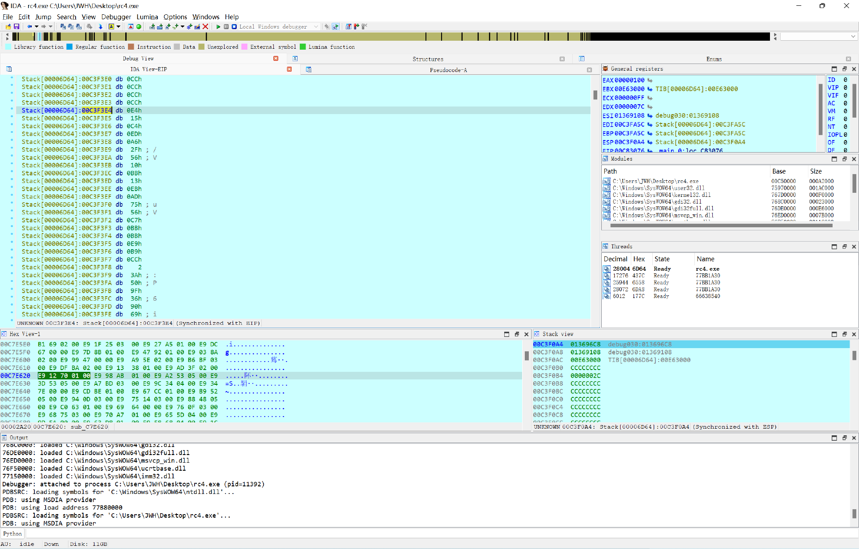This screenshot has width=859, height=549.
Task: Toggle the AC flag value
Action: [845, 103]
